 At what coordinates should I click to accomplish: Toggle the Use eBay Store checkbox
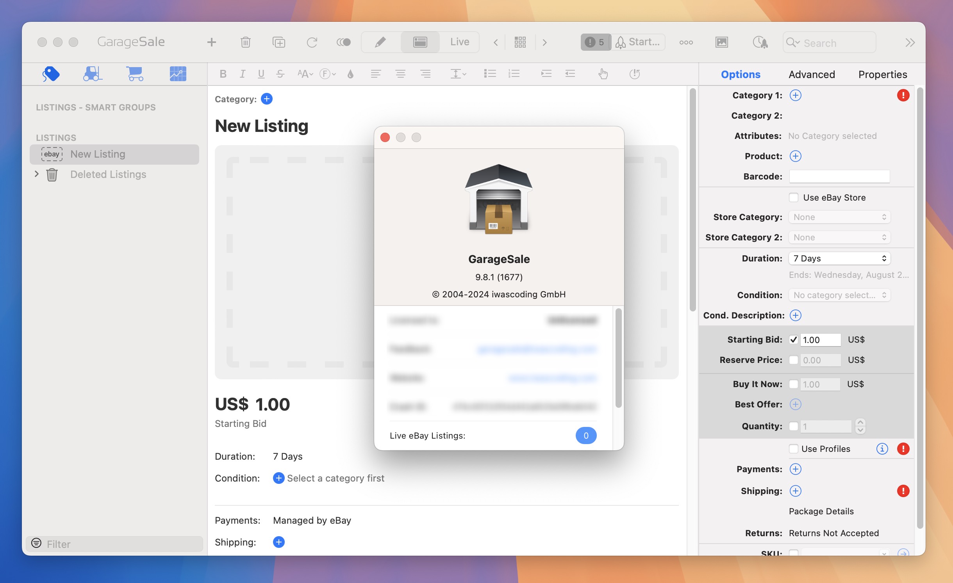click(793, 197)
